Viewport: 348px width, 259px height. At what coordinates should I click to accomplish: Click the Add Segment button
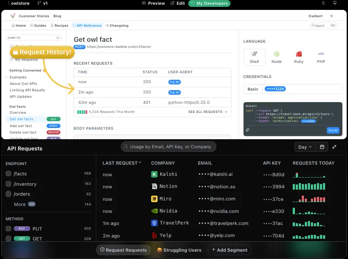click(x=230, y=250)
